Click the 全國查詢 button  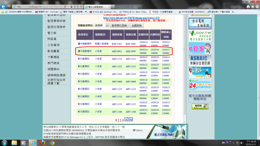tap(136, 26)
